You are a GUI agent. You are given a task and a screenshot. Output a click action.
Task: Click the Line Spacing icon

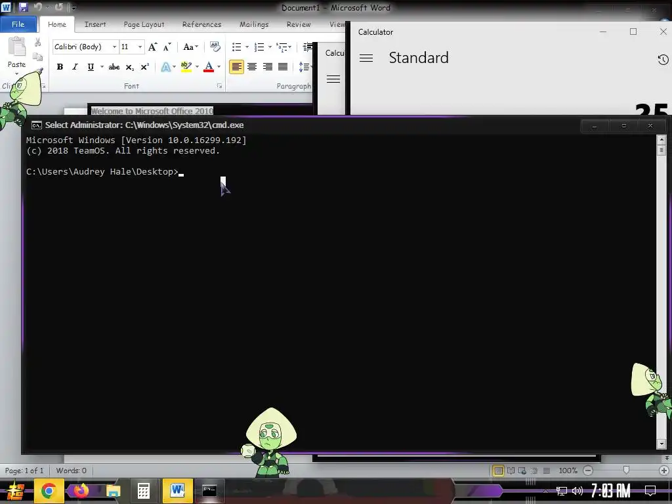(304, 67)
